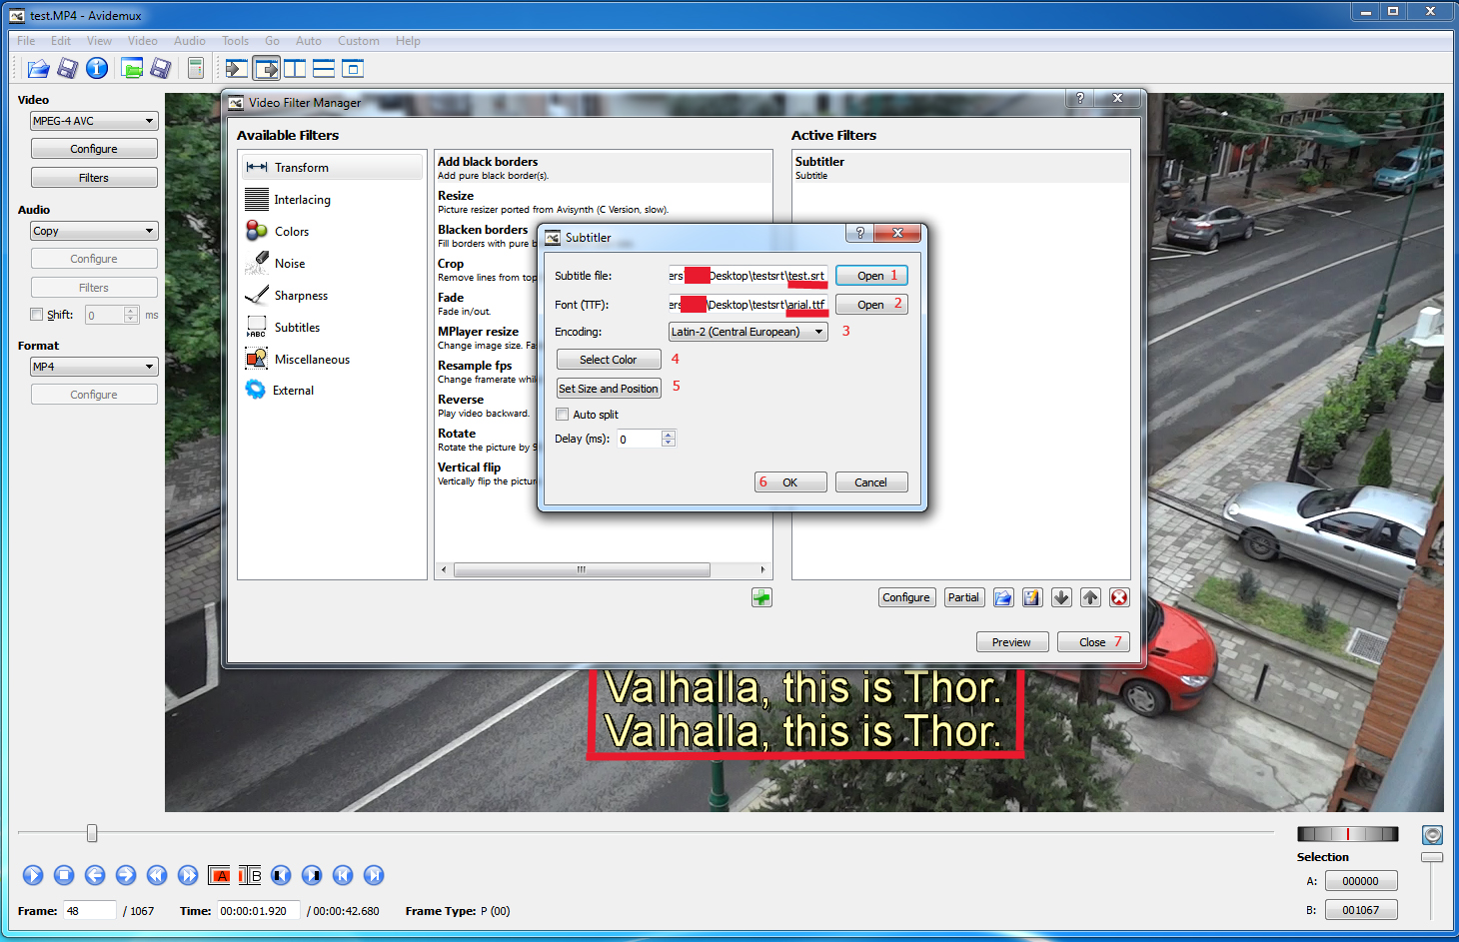Stop playback with the Stop button
This screenshot has width=1459, height=942.
tap(64, 875)
